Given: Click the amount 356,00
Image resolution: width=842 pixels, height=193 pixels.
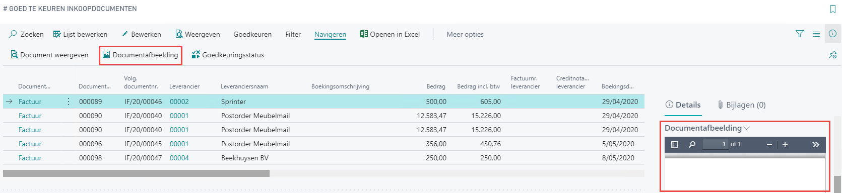Looking at the screenshot, I should [x=436, y=144].
